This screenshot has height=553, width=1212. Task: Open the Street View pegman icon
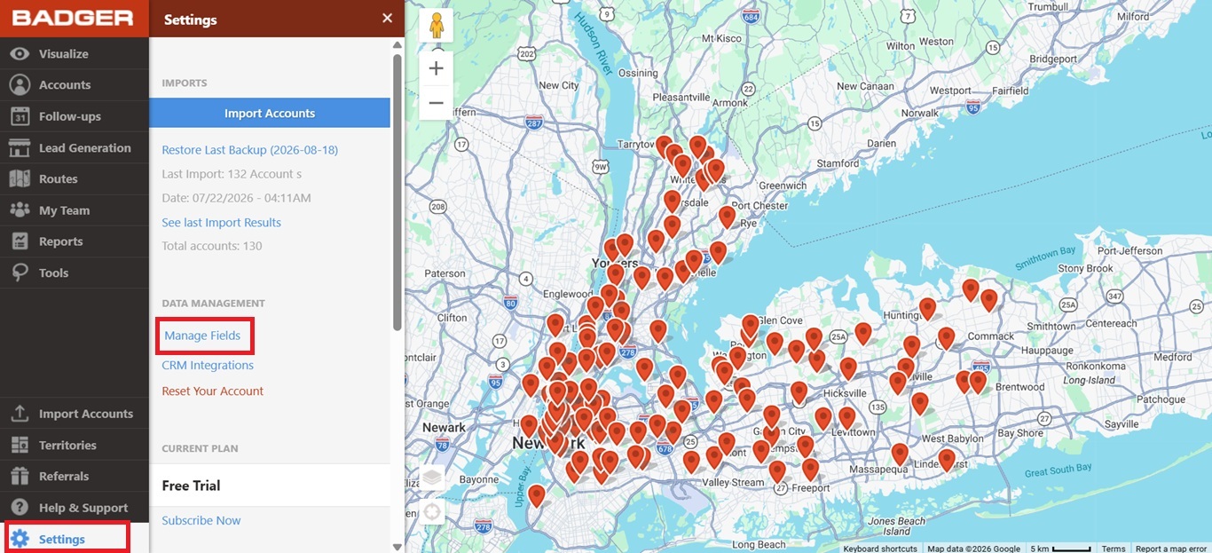point(436,25)
